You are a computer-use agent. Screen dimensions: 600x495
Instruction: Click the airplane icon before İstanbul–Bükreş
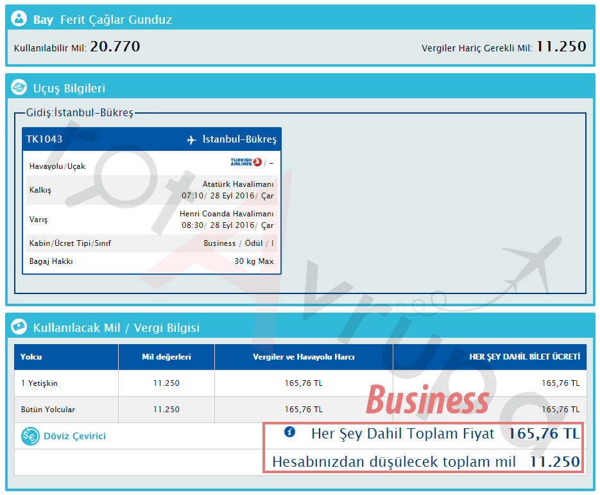191,140
